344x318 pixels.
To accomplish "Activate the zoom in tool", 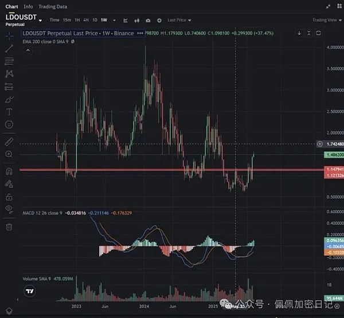I will (x=9, y=154).
